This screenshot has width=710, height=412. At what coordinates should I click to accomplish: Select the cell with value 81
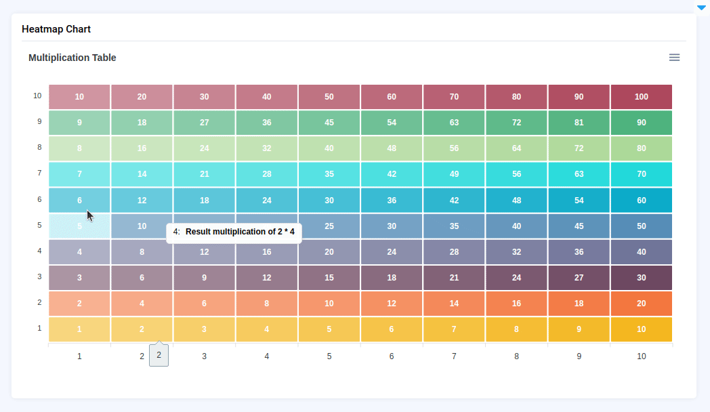point(579,123)
